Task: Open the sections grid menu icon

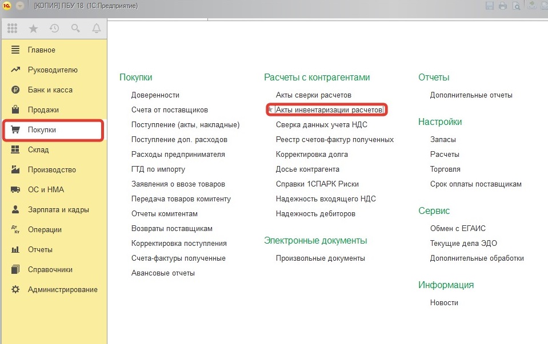Action: (x=13, y=28)
